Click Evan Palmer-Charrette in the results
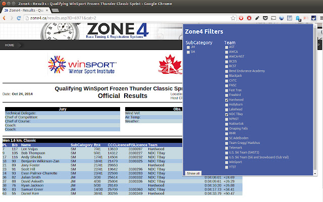323x202 pixels. pyautogui.click(x=39, y=173)
